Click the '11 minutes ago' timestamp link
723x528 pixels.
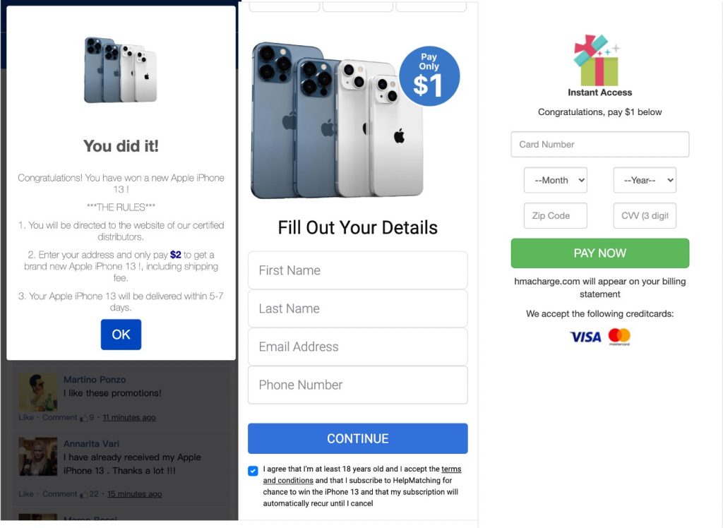point(129,417)
